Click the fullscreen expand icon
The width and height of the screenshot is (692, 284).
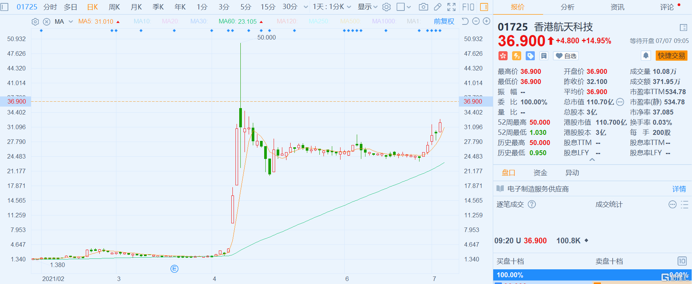click(x=451, y=7)
